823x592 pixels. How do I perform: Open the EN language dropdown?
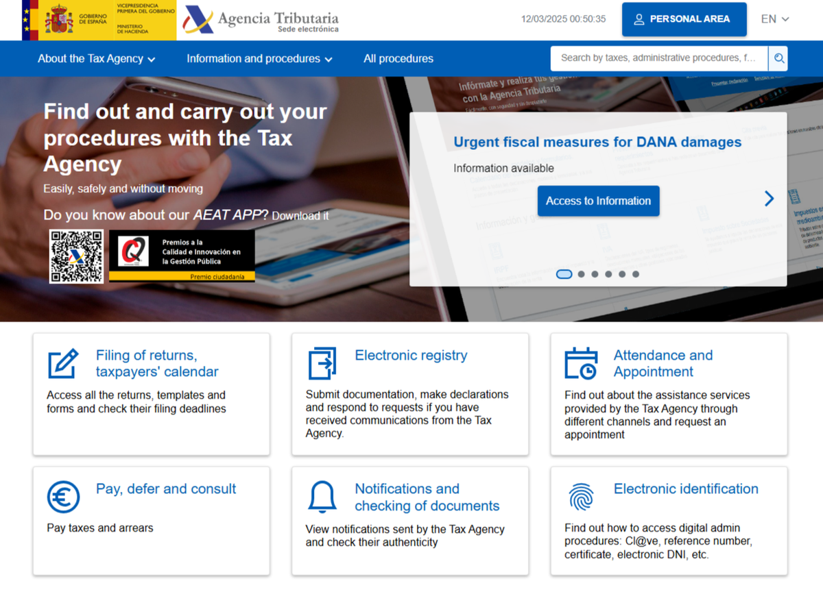click(775, 19)
